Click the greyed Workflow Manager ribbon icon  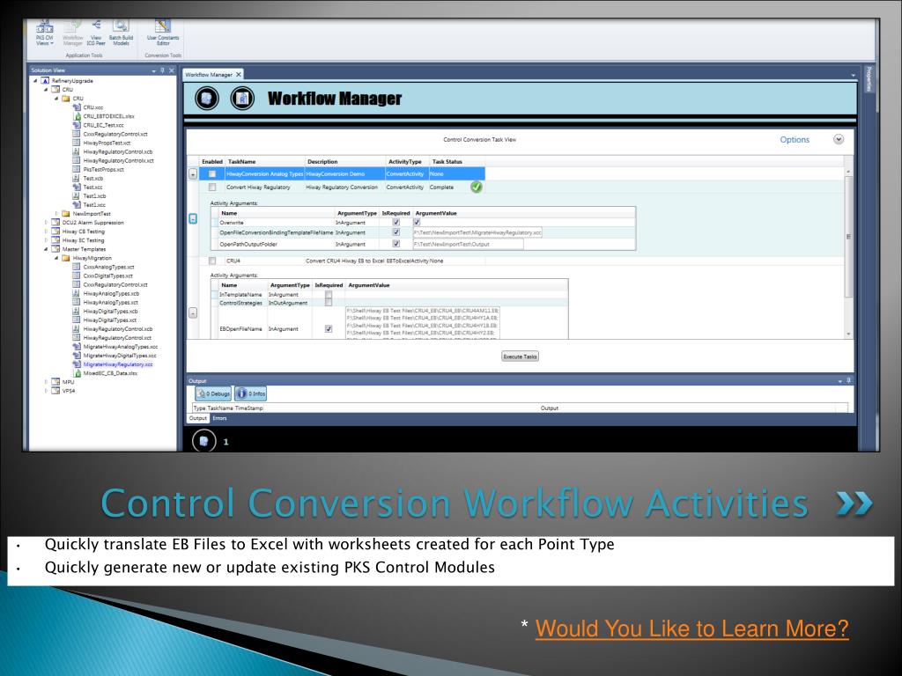pyautogui.click(x=73, y=33)
